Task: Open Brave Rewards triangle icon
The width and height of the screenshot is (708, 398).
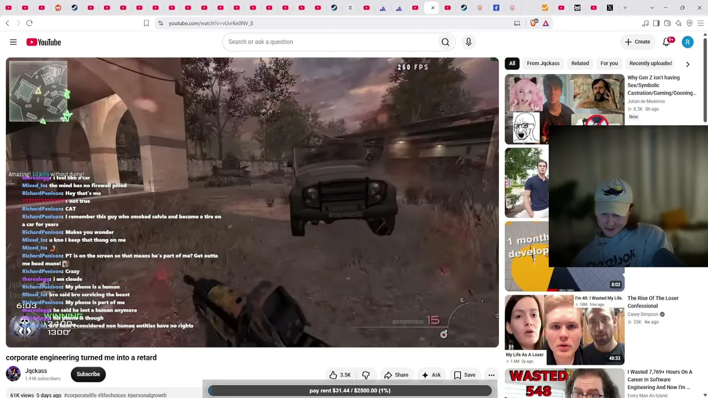Action: click(x=545, y=23)
